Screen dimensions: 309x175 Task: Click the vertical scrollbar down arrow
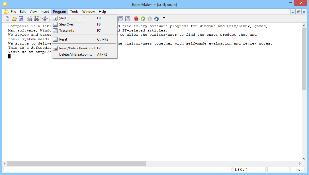click(x=304, y=159)
